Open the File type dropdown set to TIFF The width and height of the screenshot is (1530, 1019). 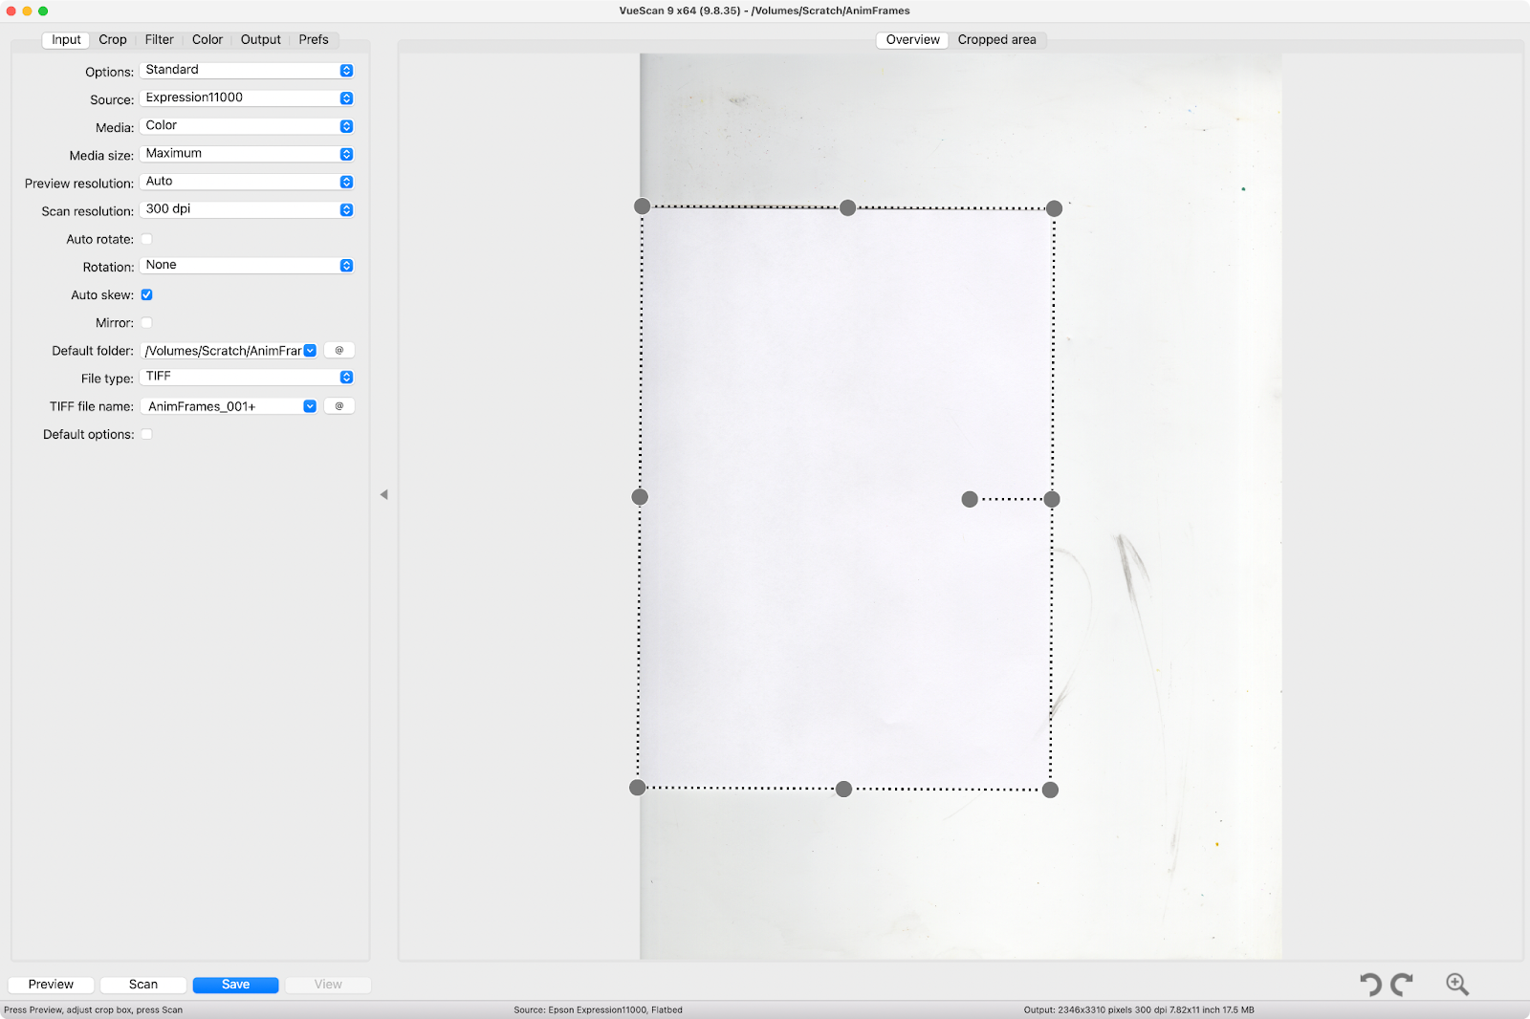(x=247, y=378)
